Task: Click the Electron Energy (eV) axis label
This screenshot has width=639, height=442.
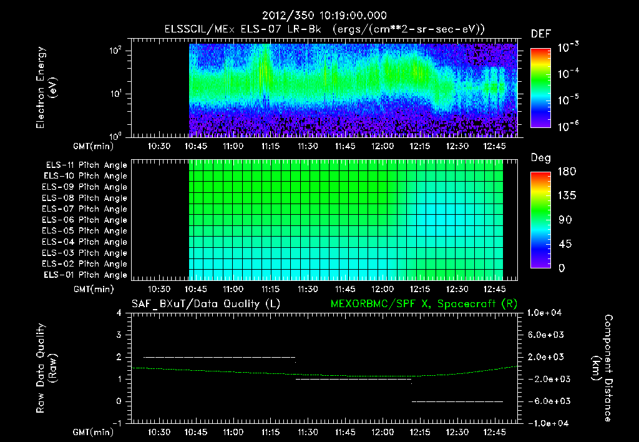Action: tap(46, 87)
